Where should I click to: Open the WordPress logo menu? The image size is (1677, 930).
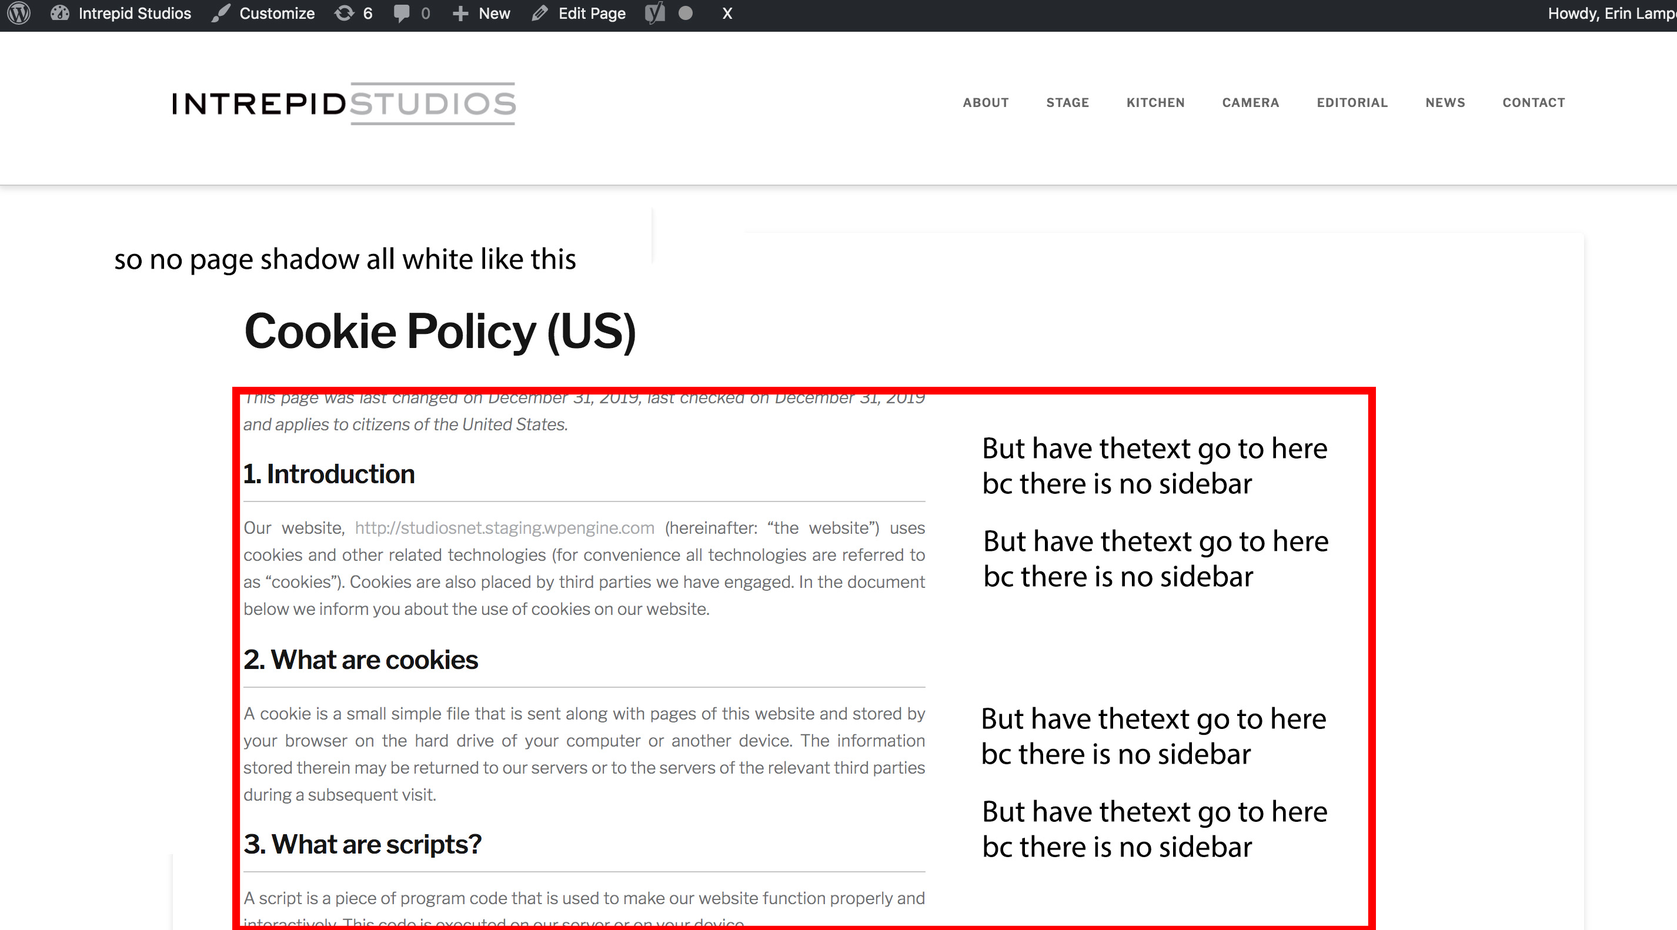coord(19,14)
